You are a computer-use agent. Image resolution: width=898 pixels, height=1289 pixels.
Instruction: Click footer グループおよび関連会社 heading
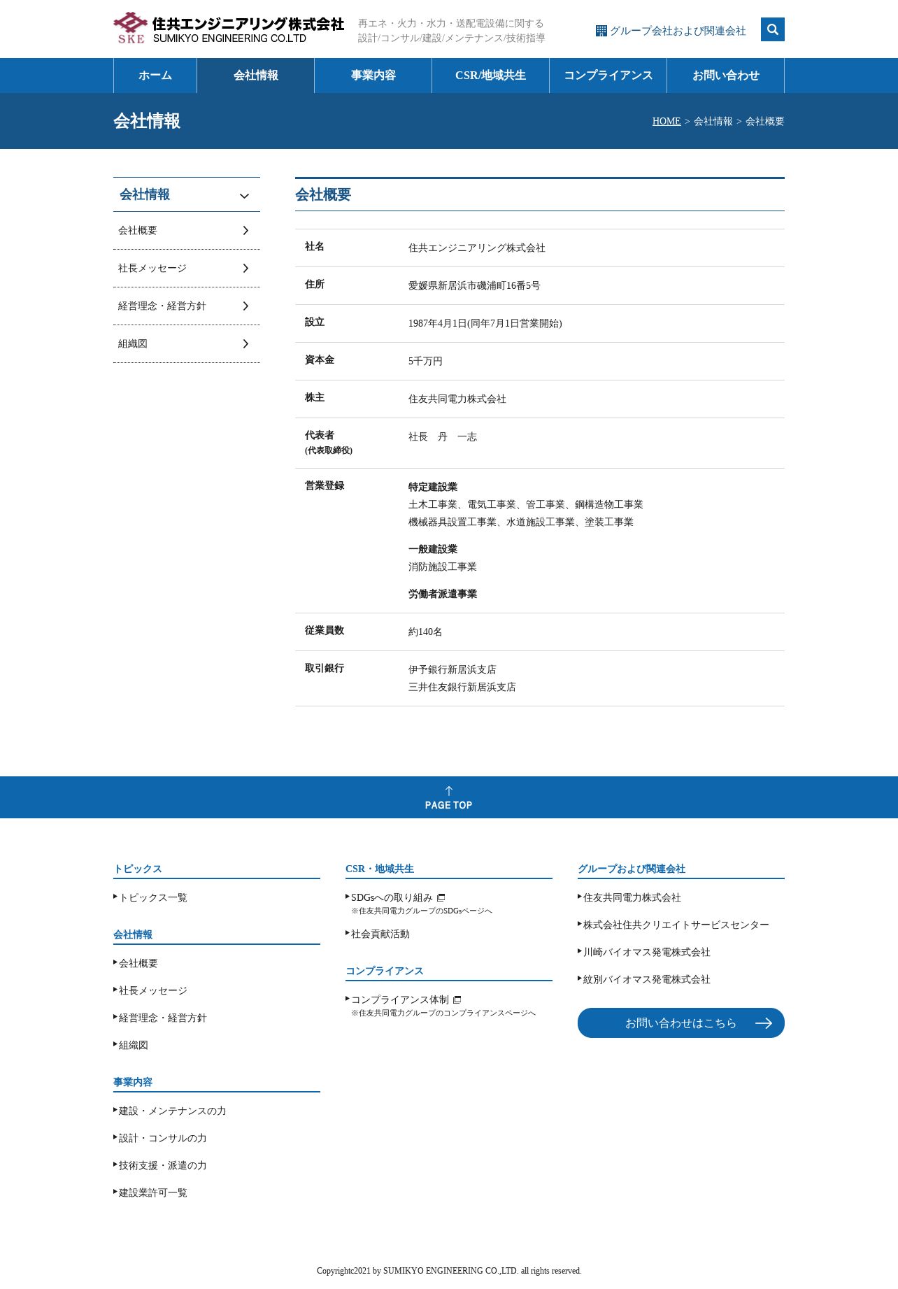[632, 869]
